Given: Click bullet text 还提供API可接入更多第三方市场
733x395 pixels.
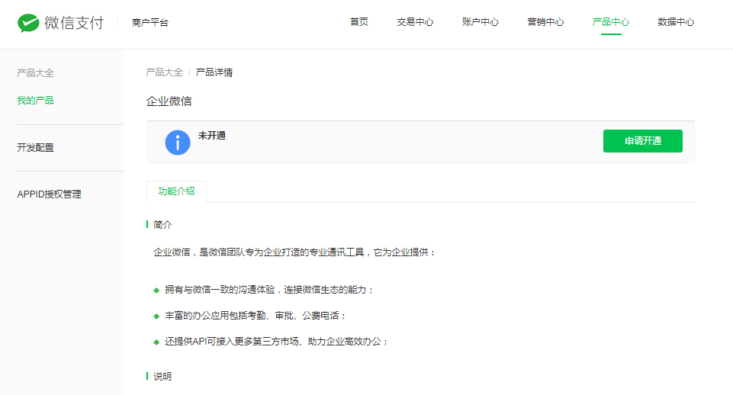Looking at the screenshot, I should tap(277, 342).
